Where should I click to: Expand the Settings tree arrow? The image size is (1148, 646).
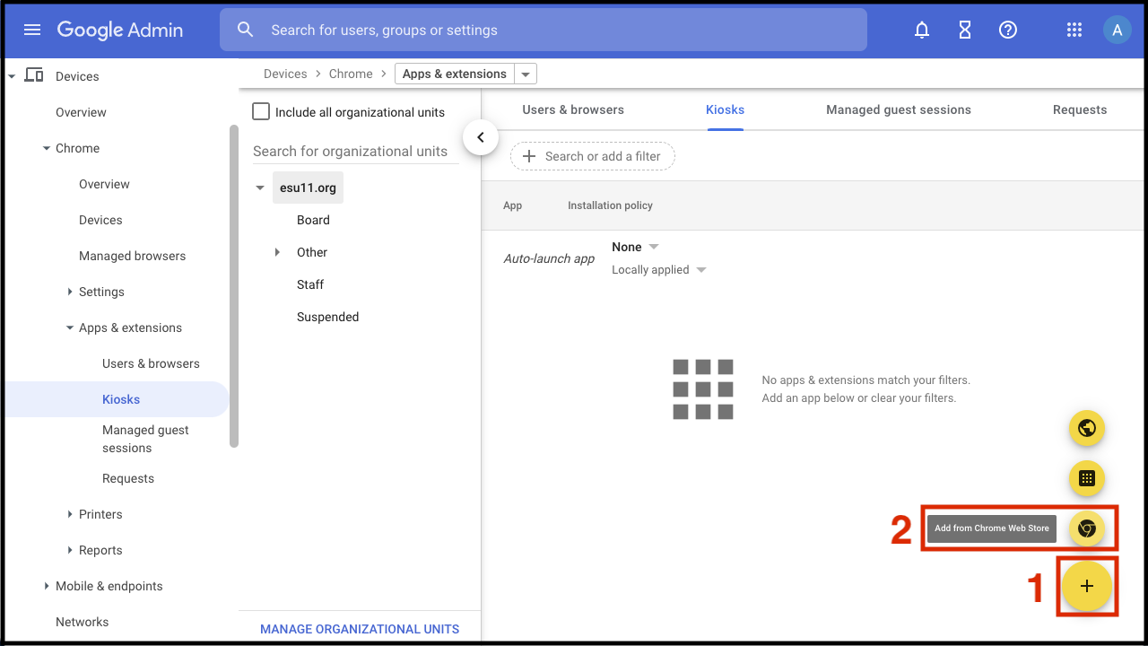coord(70,292)
